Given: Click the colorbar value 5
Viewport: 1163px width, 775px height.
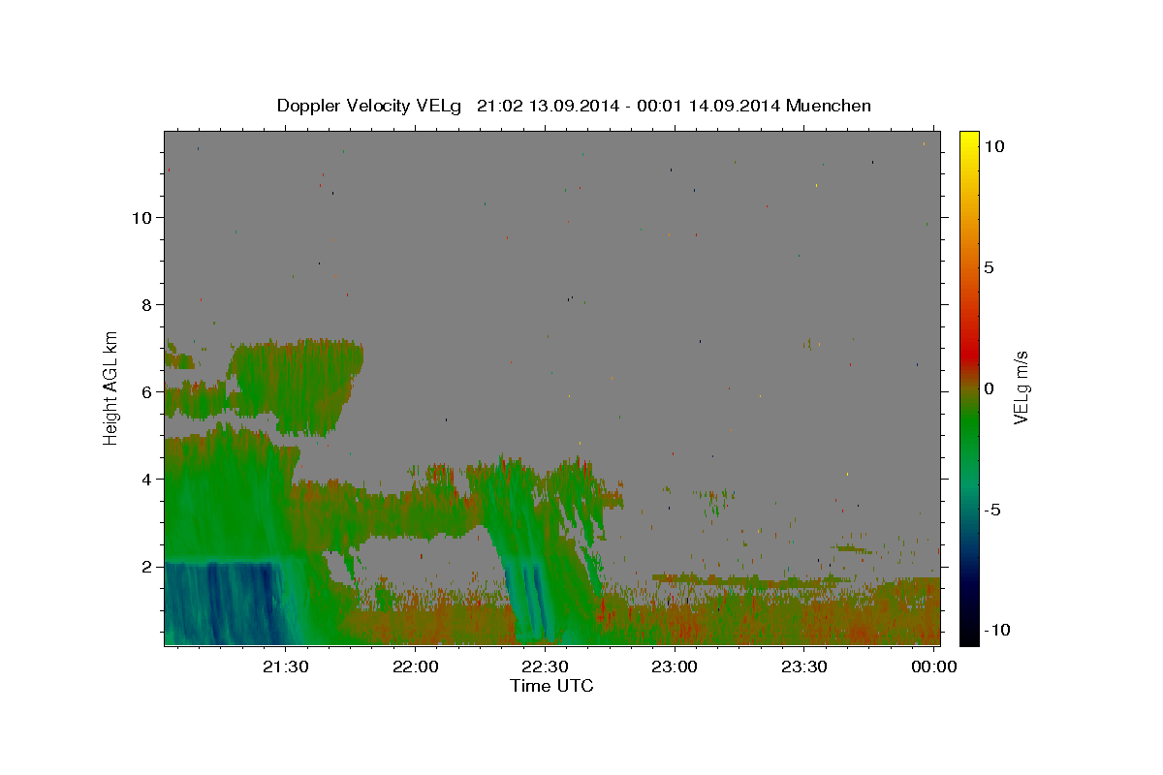Looking at the screenshot, I should (x=989, y=267).
